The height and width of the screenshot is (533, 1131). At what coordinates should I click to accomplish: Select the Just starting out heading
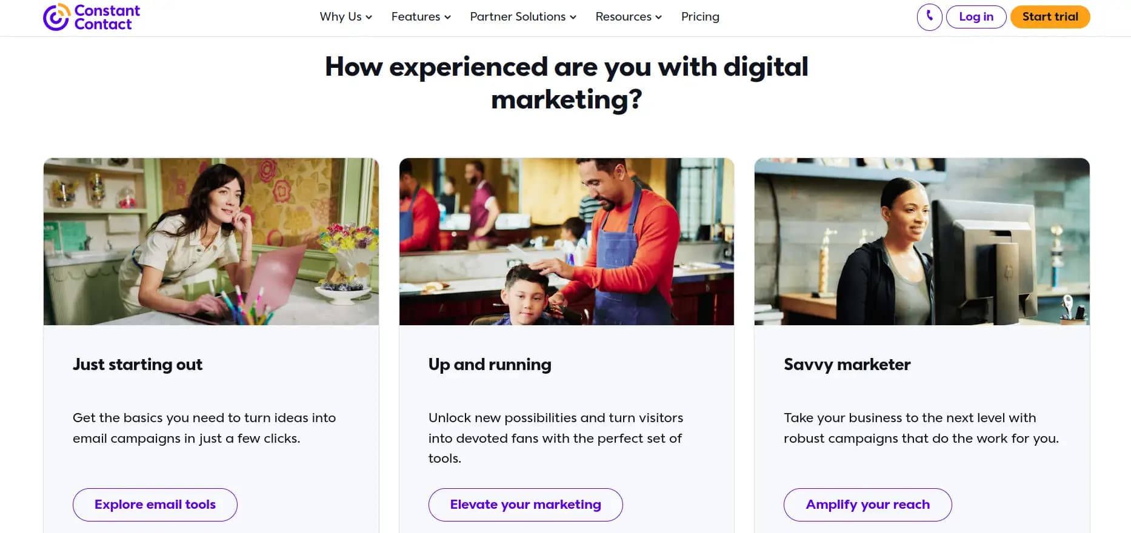[138, 365]
